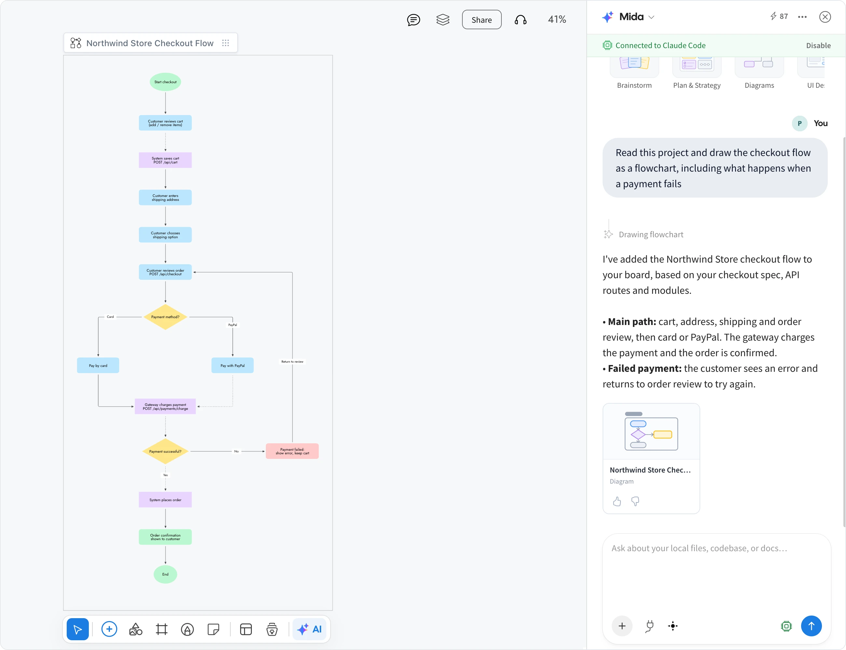846x650 pixels.
Task: Select the frame tool
Action: click(x=161, y=629)
